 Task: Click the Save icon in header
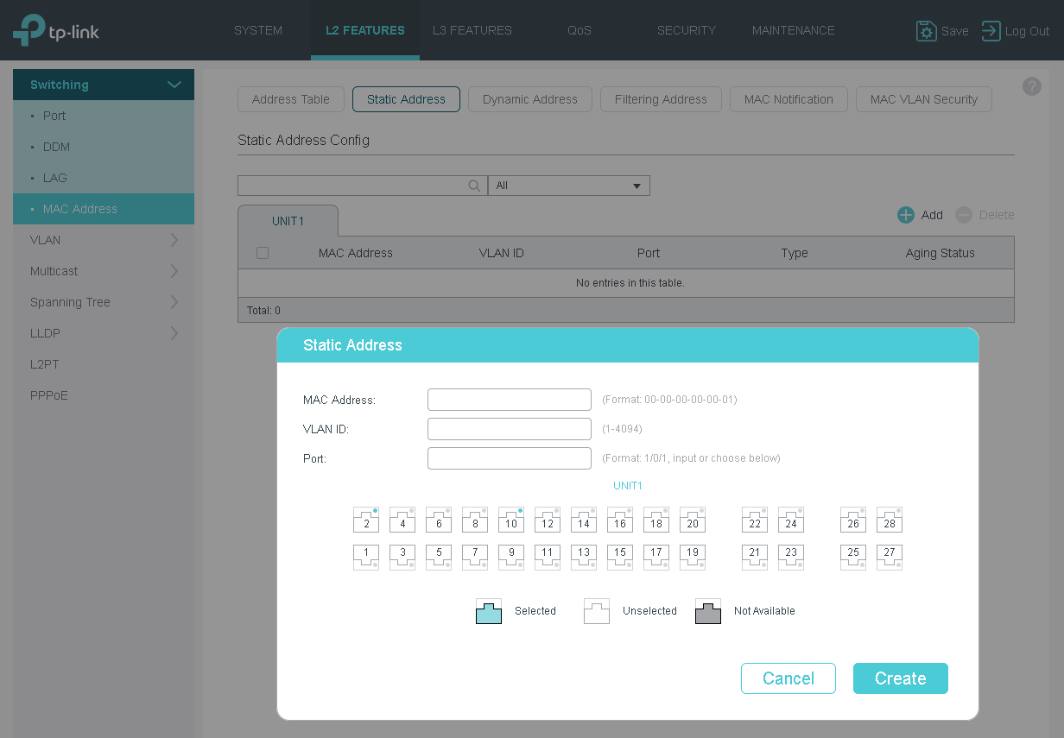(927, 31)
